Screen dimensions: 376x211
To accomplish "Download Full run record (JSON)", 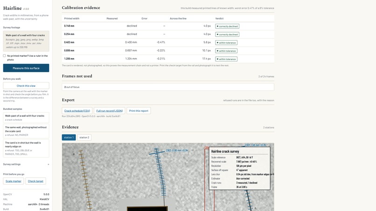I will 109,111.
